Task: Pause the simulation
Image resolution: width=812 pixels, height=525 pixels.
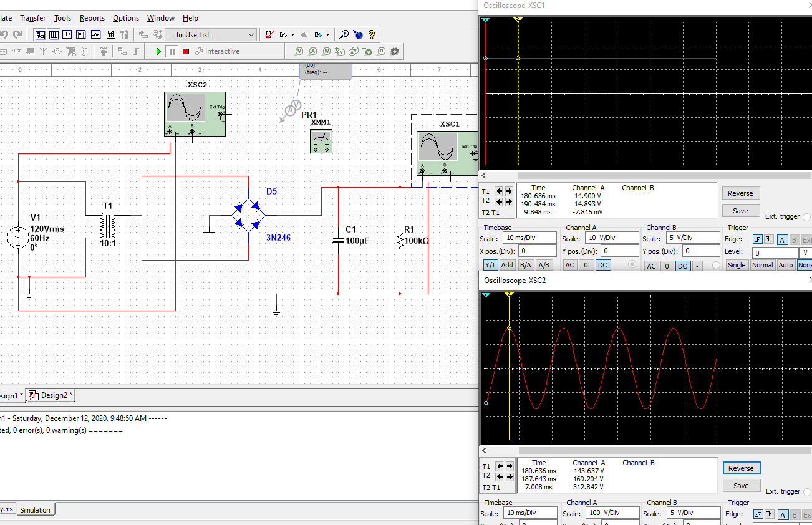Action: 172,52
